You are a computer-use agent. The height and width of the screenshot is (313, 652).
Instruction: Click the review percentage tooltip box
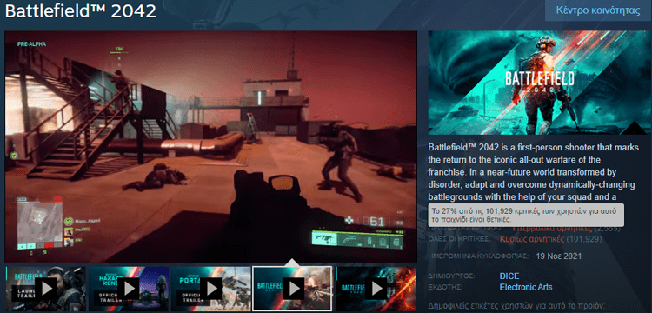[526, 215]
